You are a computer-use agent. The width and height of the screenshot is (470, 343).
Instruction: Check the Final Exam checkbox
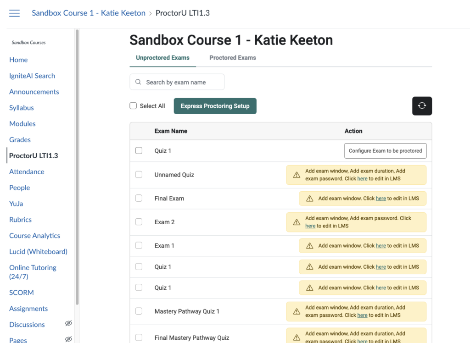[139, 198]
